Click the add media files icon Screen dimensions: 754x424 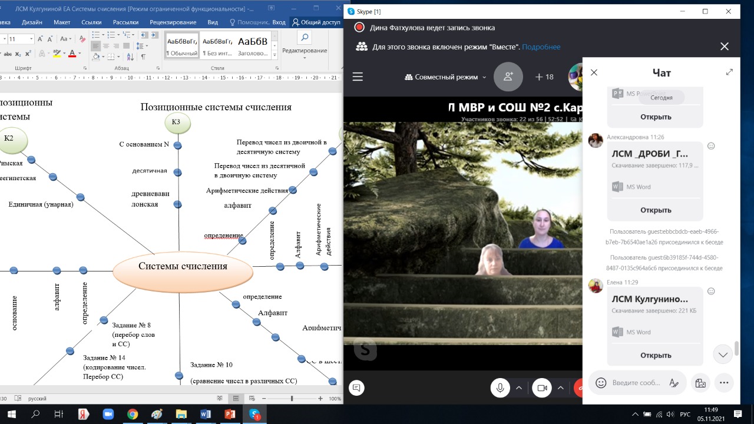700,383
